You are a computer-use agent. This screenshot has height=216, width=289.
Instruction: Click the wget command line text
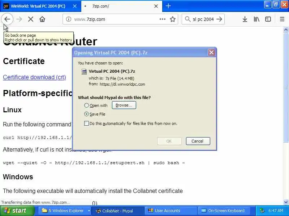coord(94,163)
